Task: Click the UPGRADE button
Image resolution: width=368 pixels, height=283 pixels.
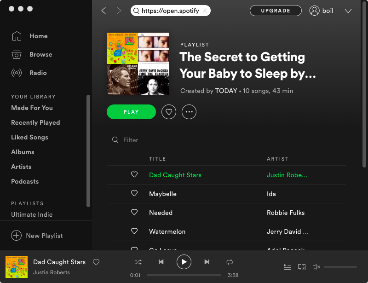Action: pos(276,11)
